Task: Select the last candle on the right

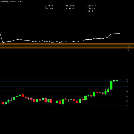Action: click(120, 80)
